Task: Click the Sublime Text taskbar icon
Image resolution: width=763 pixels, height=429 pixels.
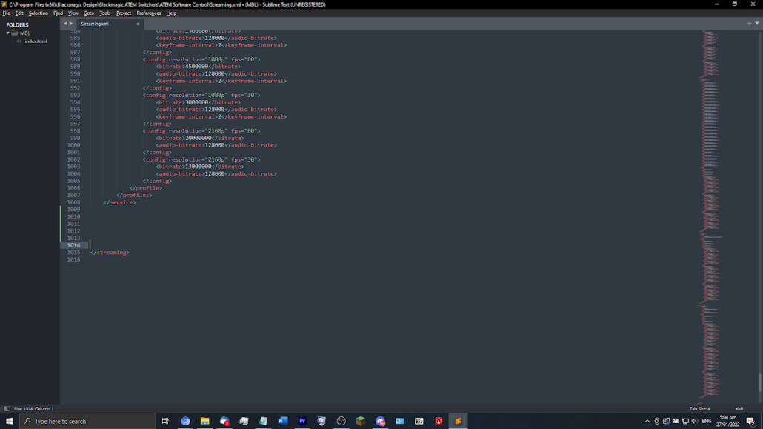Action: 458,421
